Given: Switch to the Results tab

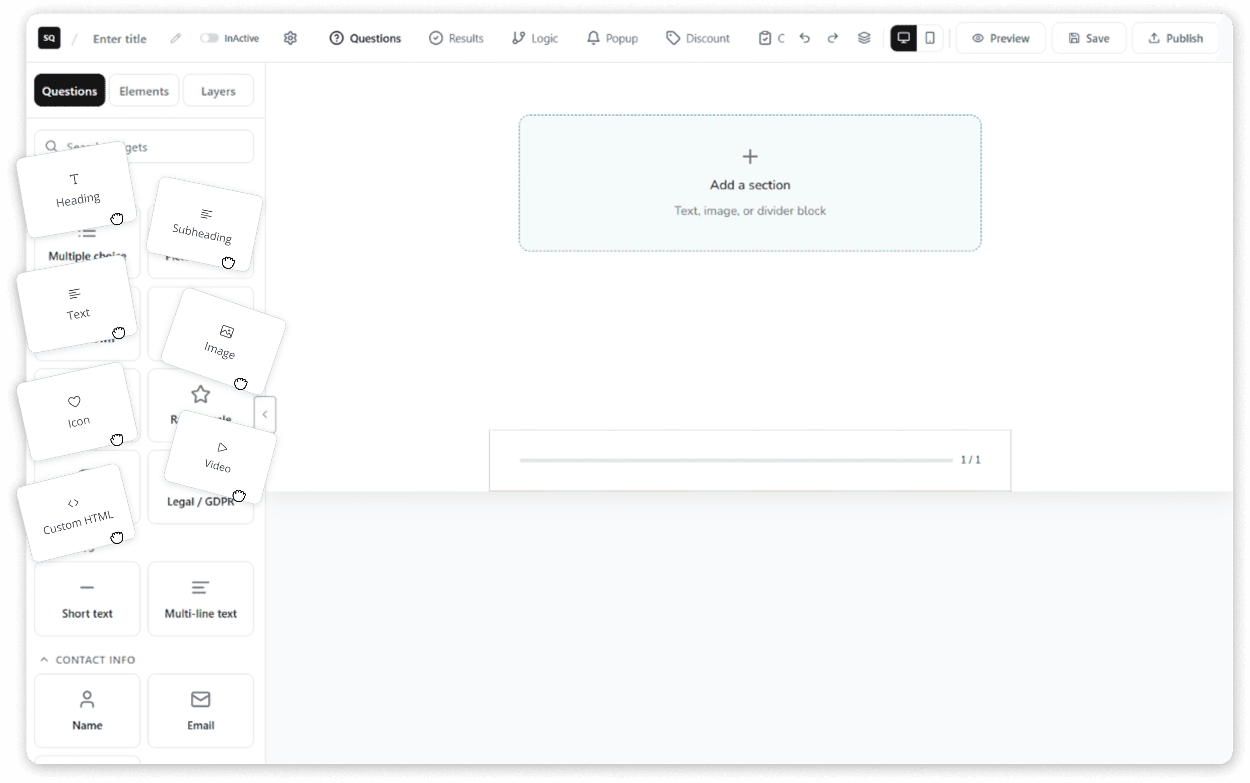Looking at the screenshot, I should pos(456,38).
